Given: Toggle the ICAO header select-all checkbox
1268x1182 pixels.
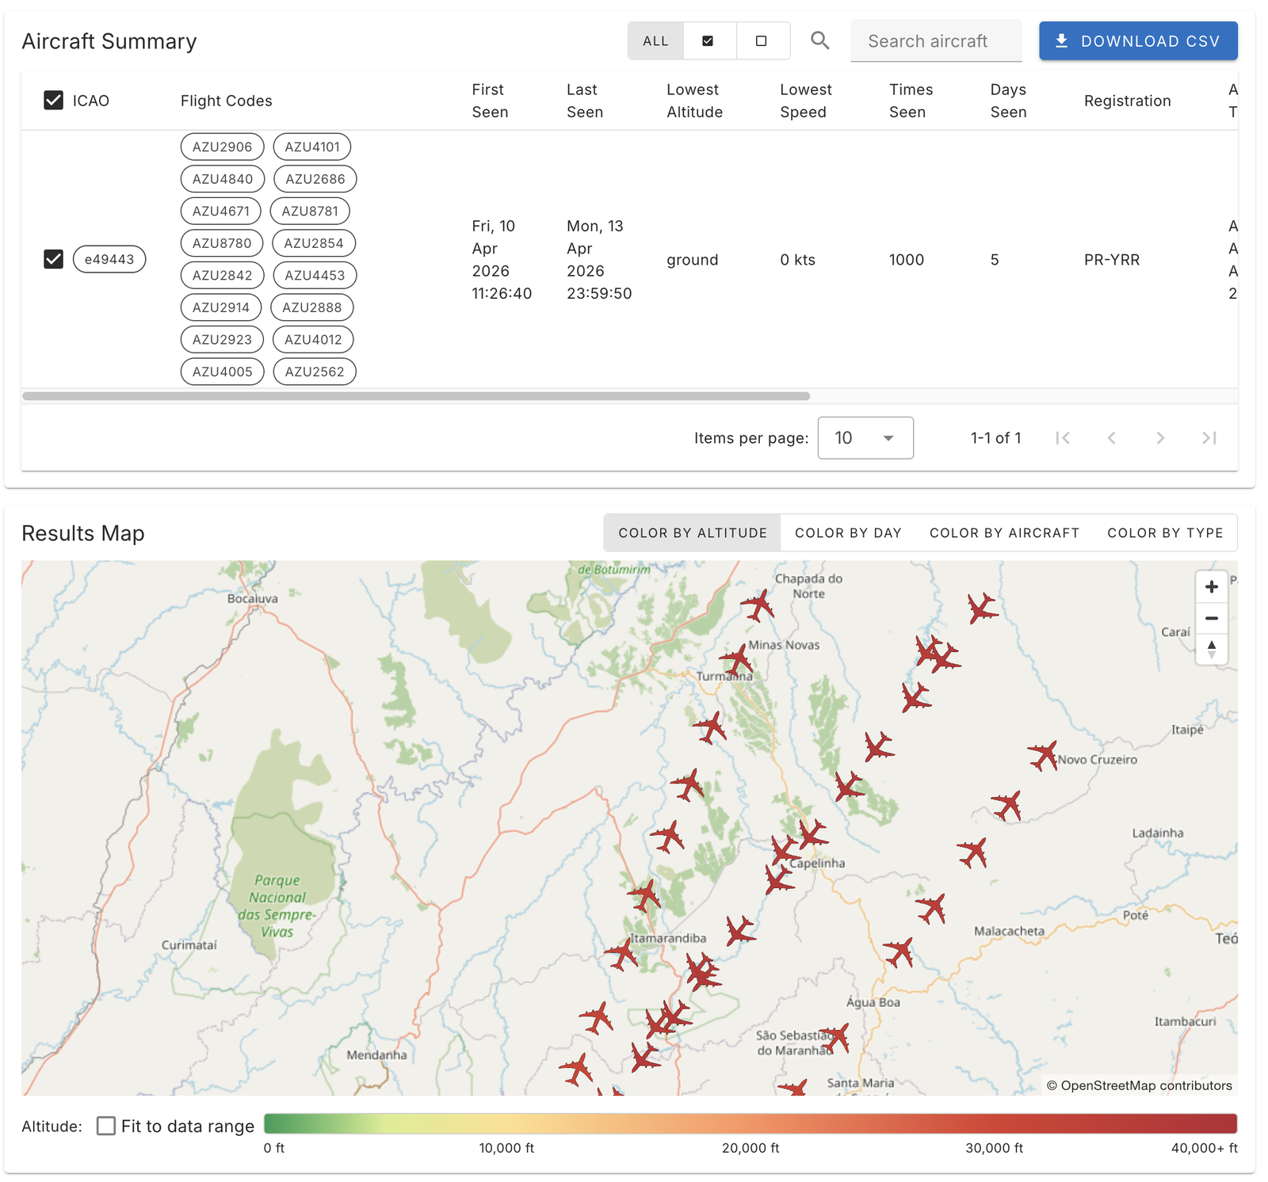Looking at the screenshot, I should (x=53, y=101).
